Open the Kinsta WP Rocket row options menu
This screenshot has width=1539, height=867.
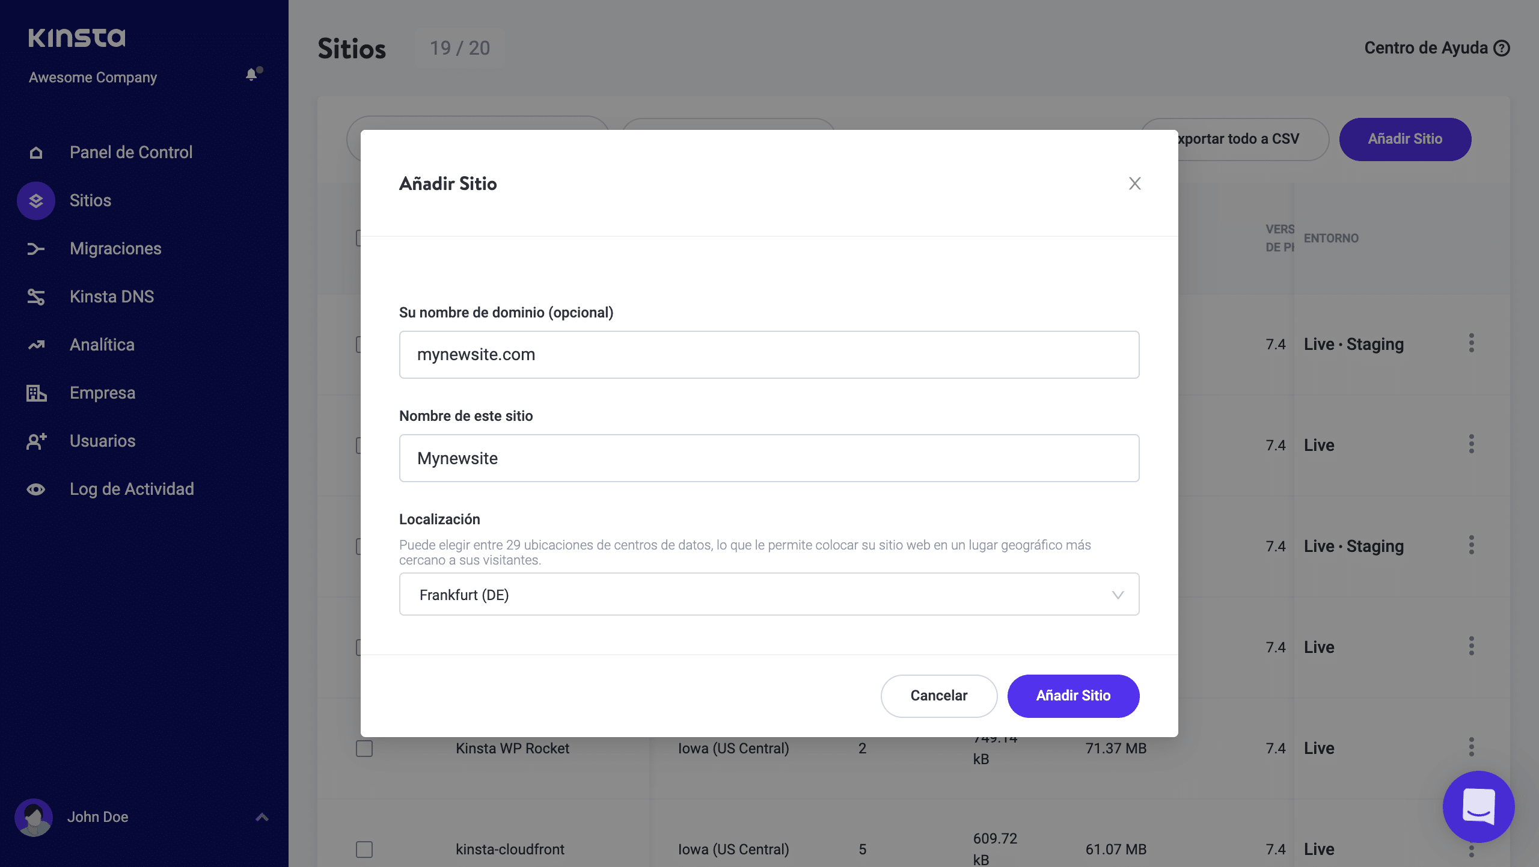(x=1471, y=747)
